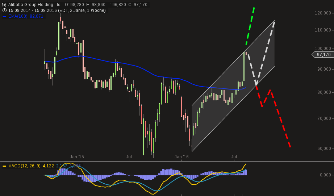Select the MACD(12, 26, 9) indicator label

click(25, 166)
